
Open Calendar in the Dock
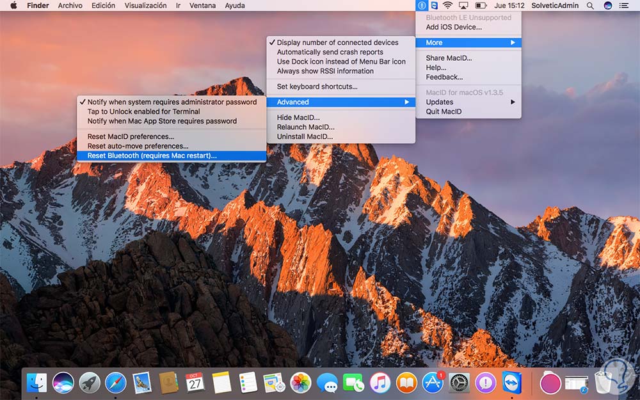click(x=195, y=383)
